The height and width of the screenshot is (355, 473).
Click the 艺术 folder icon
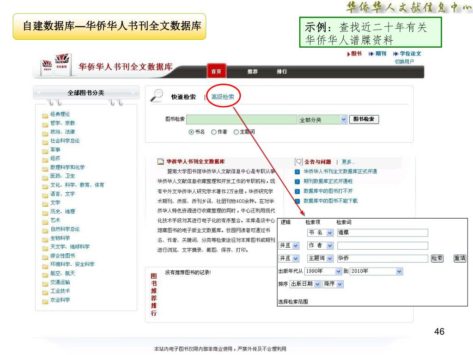point(45,222)
